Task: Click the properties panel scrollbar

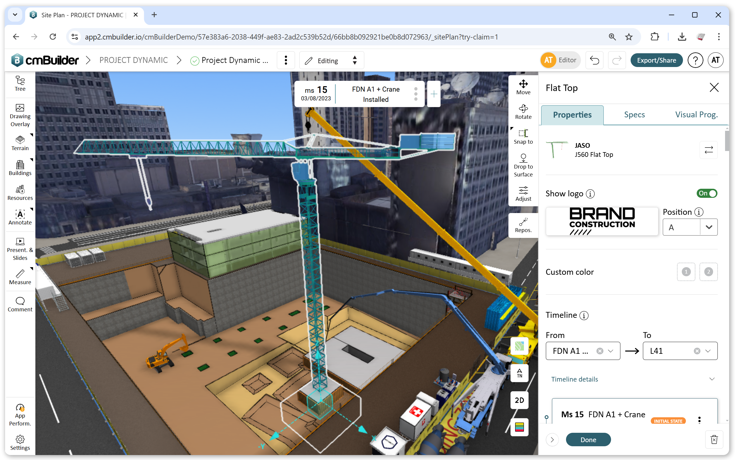Action: [x=727, y=140]
